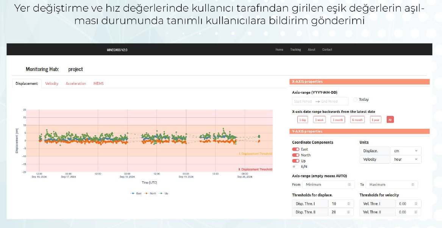Image resolution: width=442 pixels, height=228 pixels.
Task: Open the Acceleration tab
Action: point(76,83)
